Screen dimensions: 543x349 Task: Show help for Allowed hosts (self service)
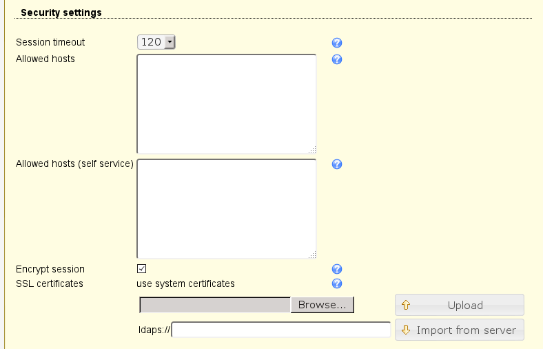(337, 165)
